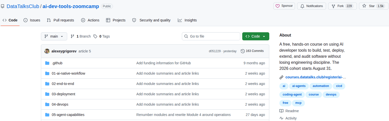Image resolution: width=389 pixels, height=121 pixels.
Task: View the 0 Tags link
Action: [x=102, y=36]
